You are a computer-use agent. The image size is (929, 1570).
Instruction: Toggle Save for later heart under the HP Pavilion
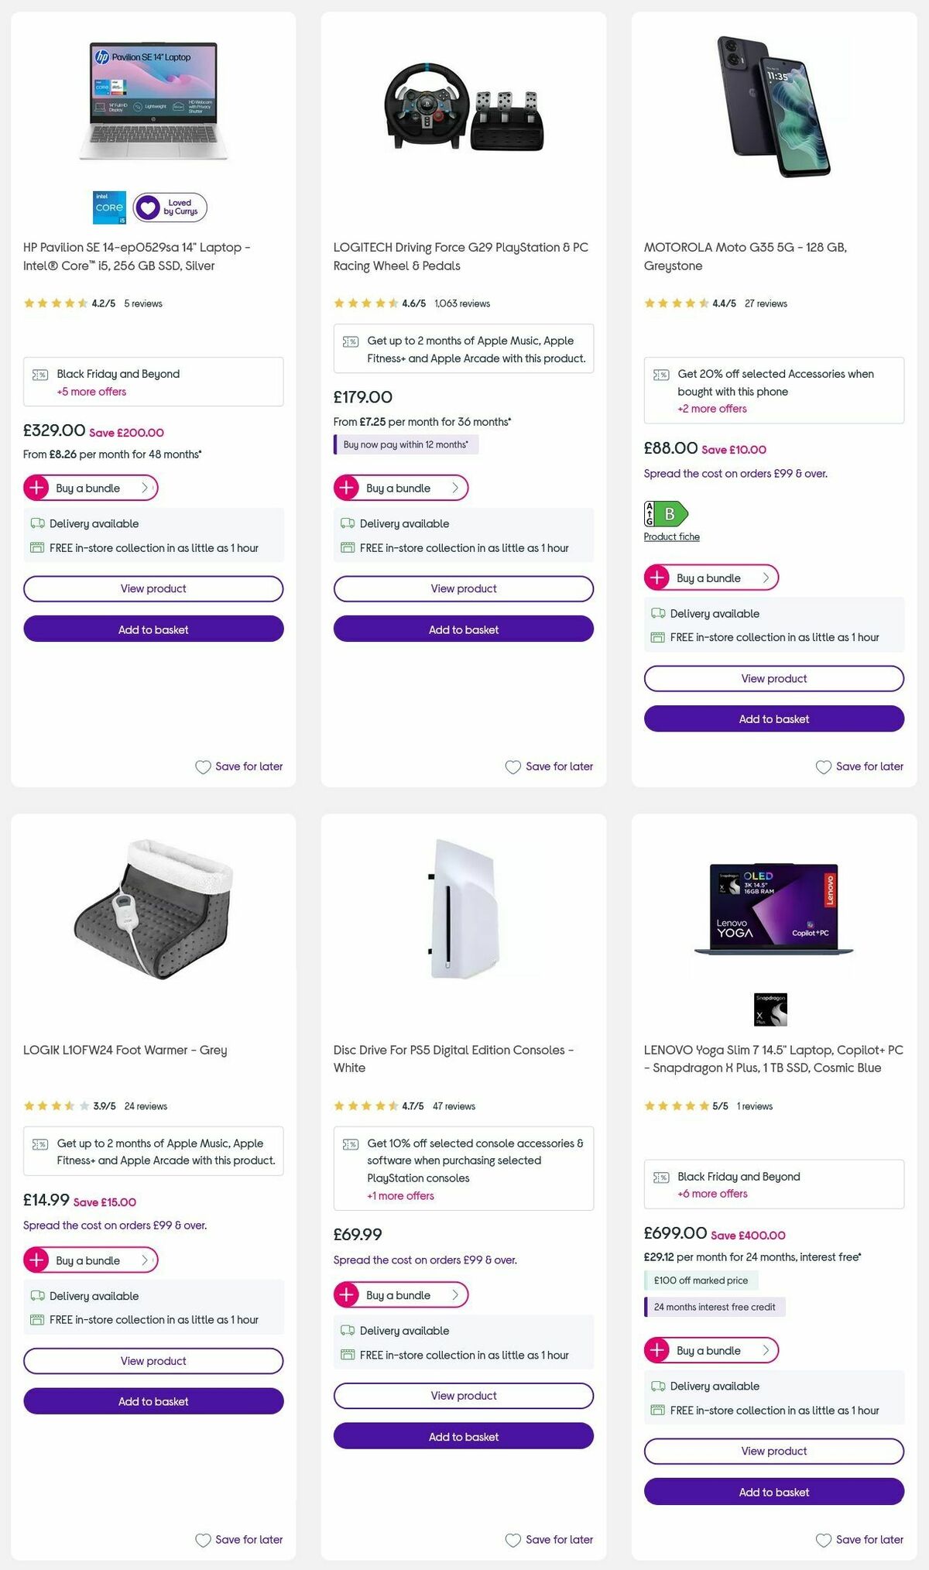[203, 766]
